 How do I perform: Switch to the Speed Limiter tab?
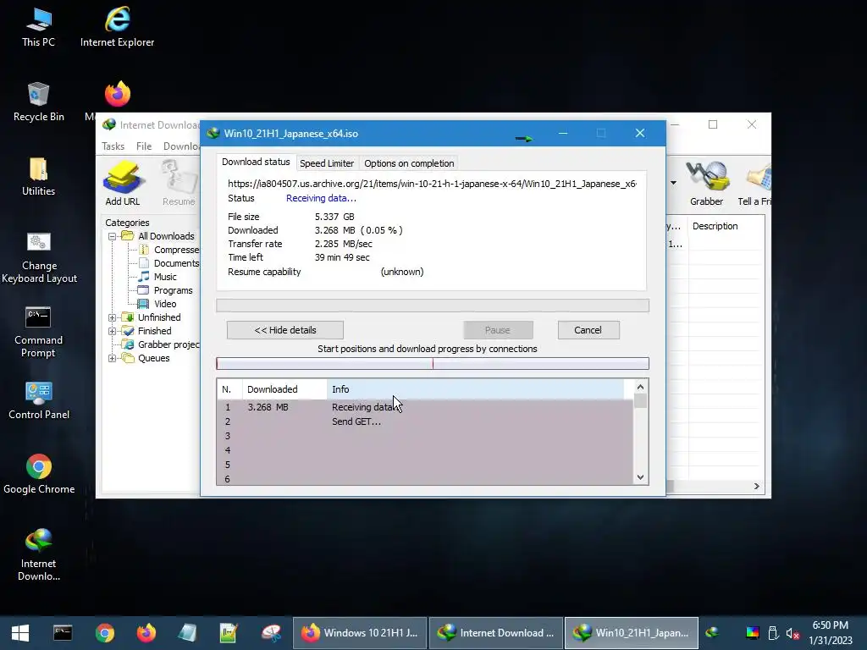tap(327, 163)
